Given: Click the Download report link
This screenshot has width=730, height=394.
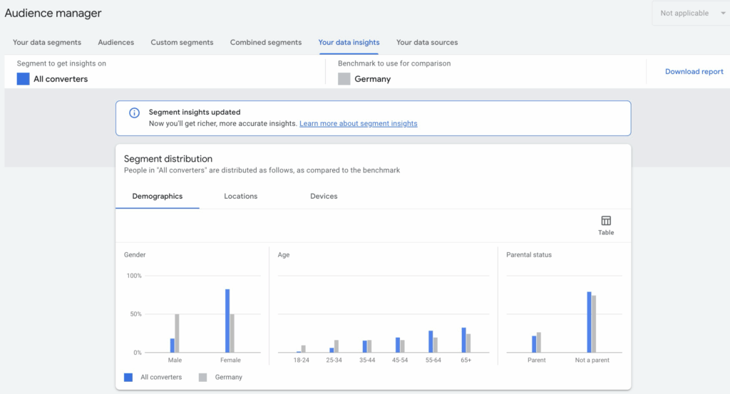Looking at the screenshot, I should click(694, 72).
